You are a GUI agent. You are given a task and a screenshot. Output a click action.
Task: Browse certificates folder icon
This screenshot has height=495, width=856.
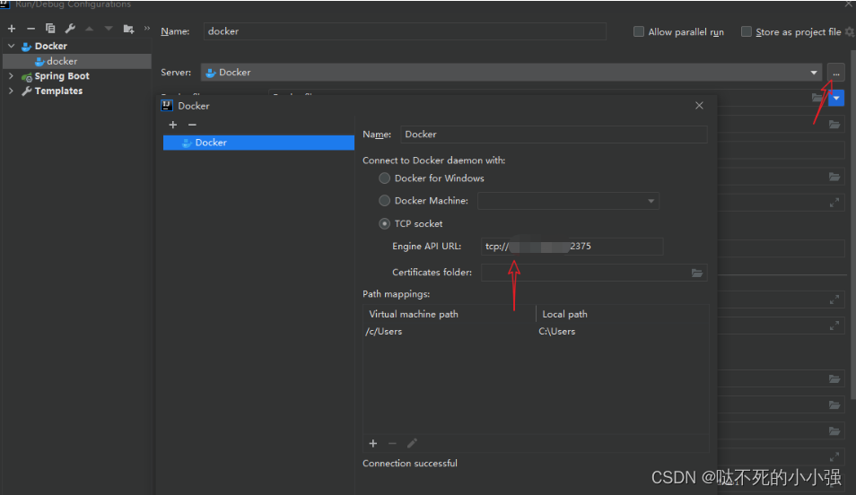pyautogui.click(x=697, y=273)
